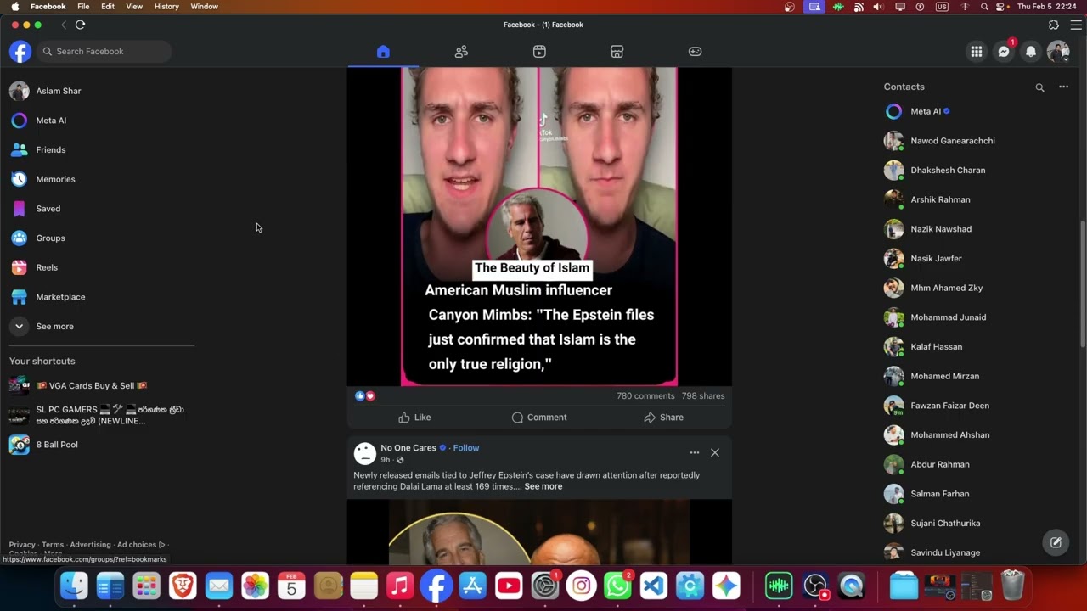This screenshot has width=1087, height=611.
Task: Open the apps menu grid icon
Action: click(x=977, y=52)
